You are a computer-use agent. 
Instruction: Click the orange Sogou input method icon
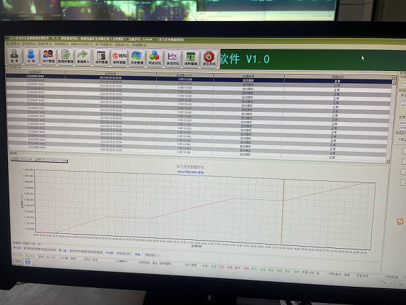[401, 220]
